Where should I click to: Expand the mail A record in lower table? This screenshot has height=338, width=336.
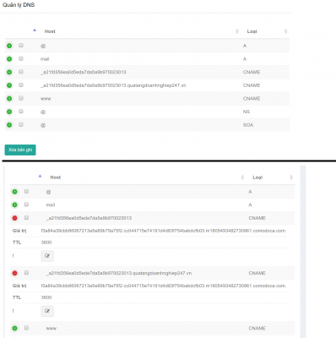pyautogui.click(x=14, y=204)
